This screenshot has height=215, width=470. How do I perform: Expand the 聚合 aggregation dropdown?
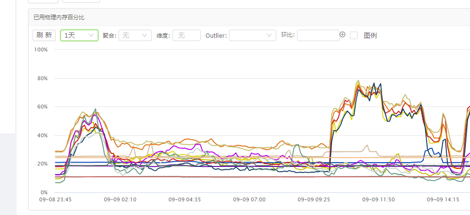point(135,35)
